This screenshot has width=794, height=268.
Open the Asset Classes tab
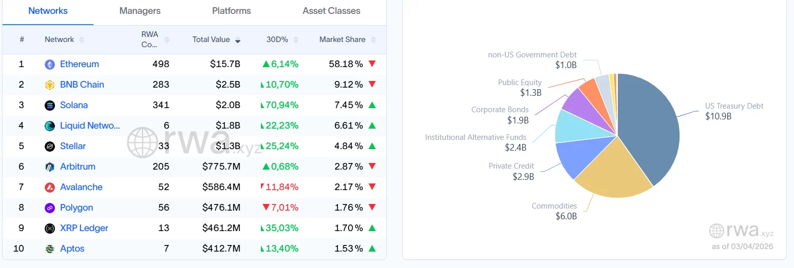click(331, 11)
